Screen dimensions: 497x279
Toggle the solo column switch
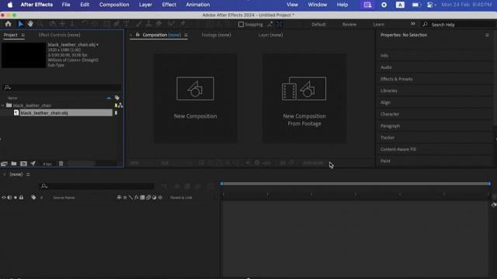16,198
